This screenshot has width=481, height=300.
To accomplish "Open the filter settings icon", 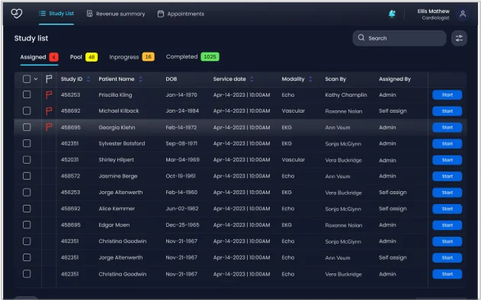I will click(x=459, y=38).
